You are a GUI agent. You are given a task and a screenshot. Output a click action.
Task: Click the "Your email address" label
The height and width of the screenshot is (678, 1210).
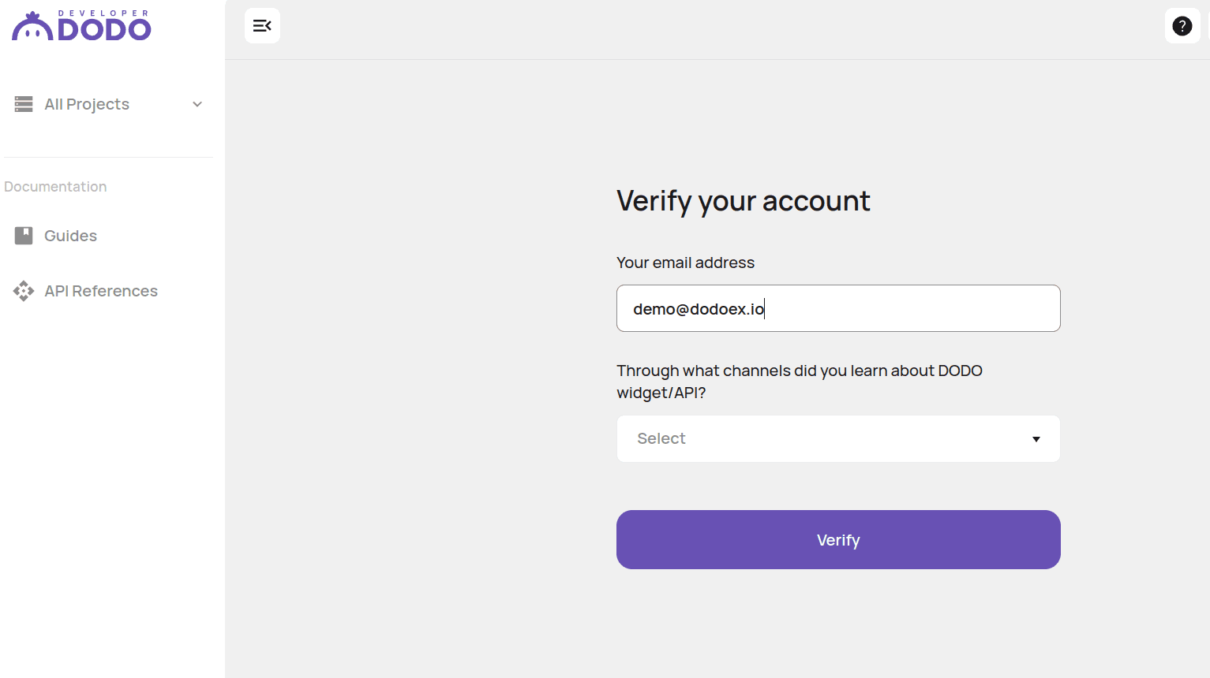[685, 263]
